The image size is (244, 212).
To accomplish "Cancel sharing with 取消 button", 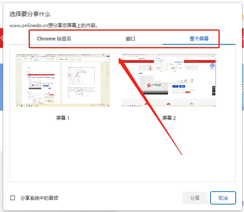I will [223, 198].
